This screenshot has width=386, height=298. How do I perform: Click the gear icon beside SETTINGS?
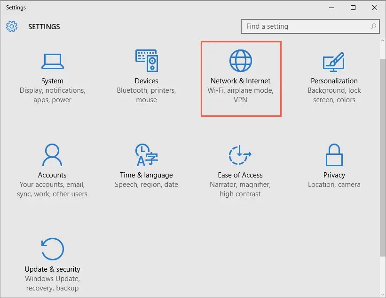(x=12, y=27)
